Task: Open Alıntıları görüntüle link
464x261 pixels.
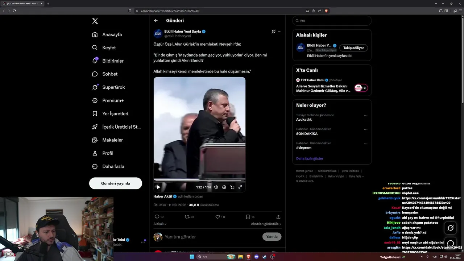Action: (x=266, y=224)
